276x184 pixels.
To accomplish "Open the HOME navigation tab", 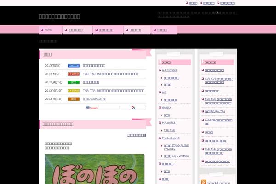I will [x=50, y=30].
